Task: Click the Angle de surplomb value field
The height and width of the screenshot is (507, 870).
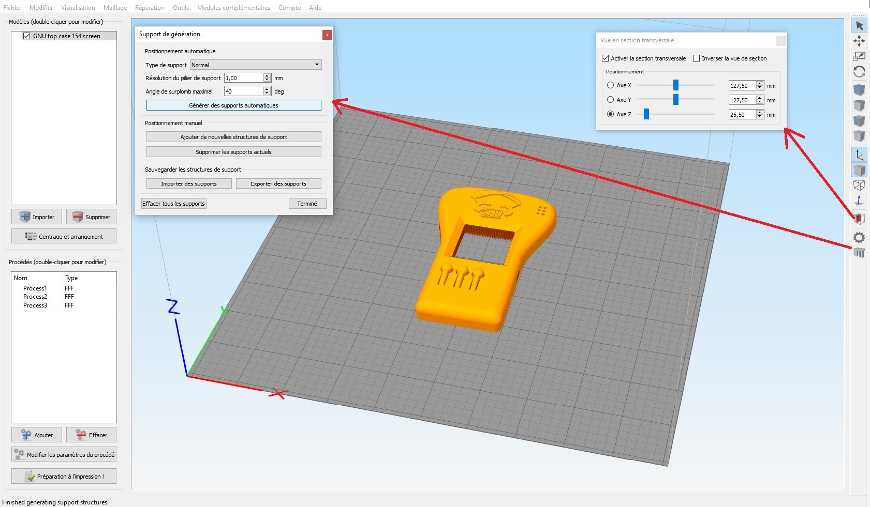Action: click(x=244, y=91)
